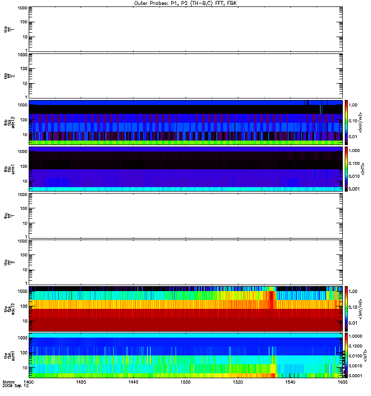The height and width of the screenshot is (396, 371).
Task: Click '<|mV/m|>' unit label beside thc edc12 color bar
Action: click(361, 309)
